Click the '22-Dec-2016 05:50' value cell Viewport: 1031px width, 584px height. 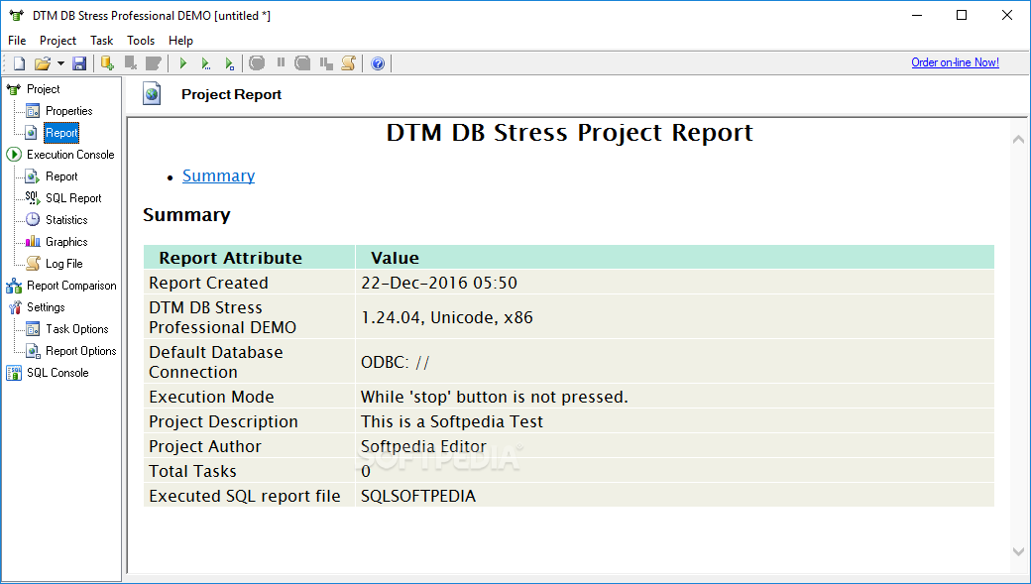675,283
